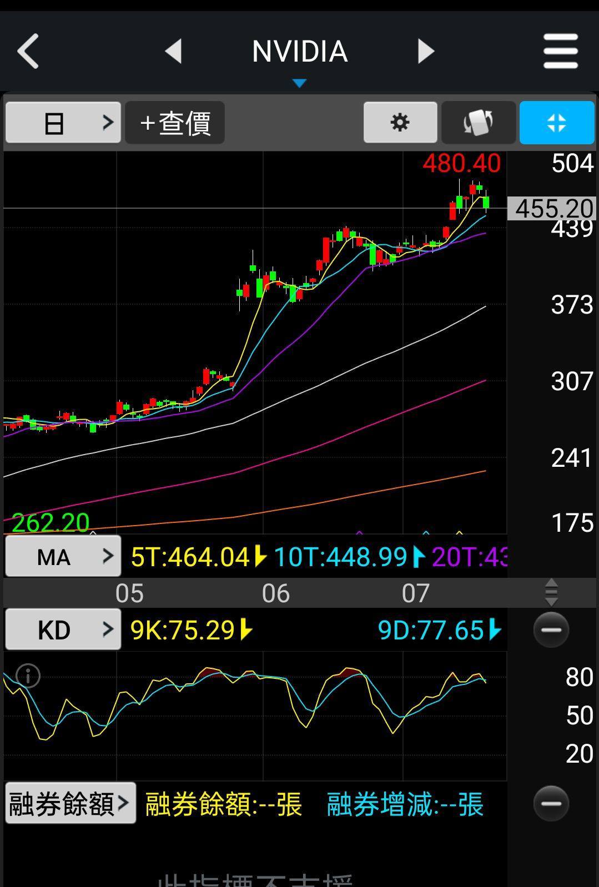The width and height of the screenshot is (599, 887).
Task: Remove the KD indicator panel with minus button
Action: click(x=551, y=629)
